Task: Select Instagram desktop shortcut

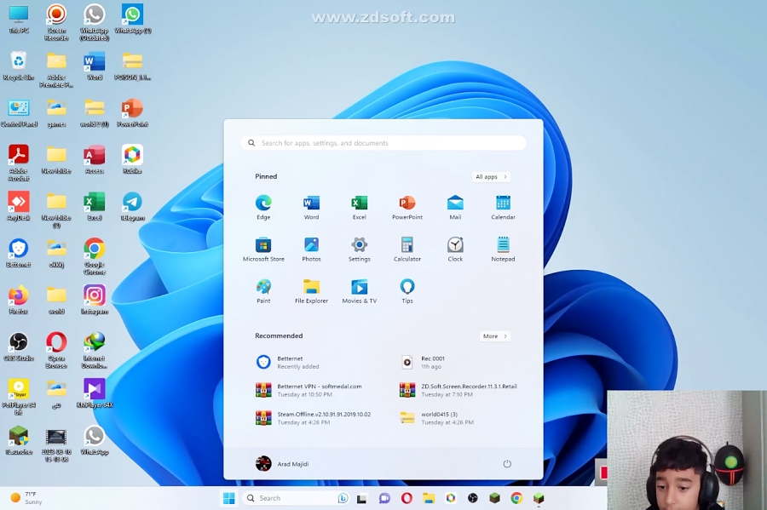Action: pyautogui.click(x=95, y=300)
